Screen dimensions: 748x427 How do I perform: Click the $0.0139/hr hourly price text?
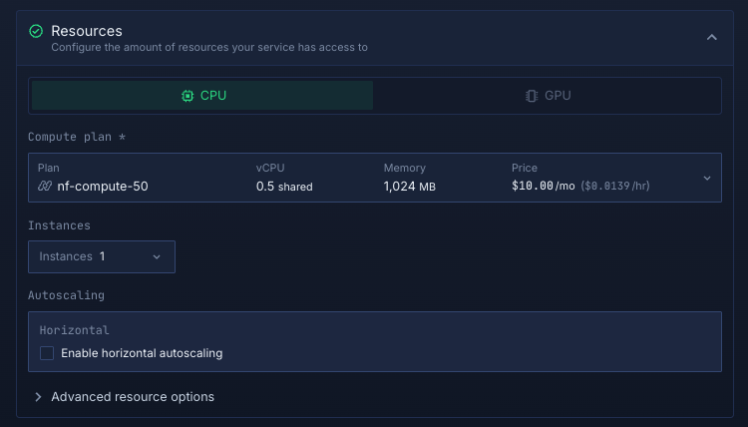pos(615,186)
